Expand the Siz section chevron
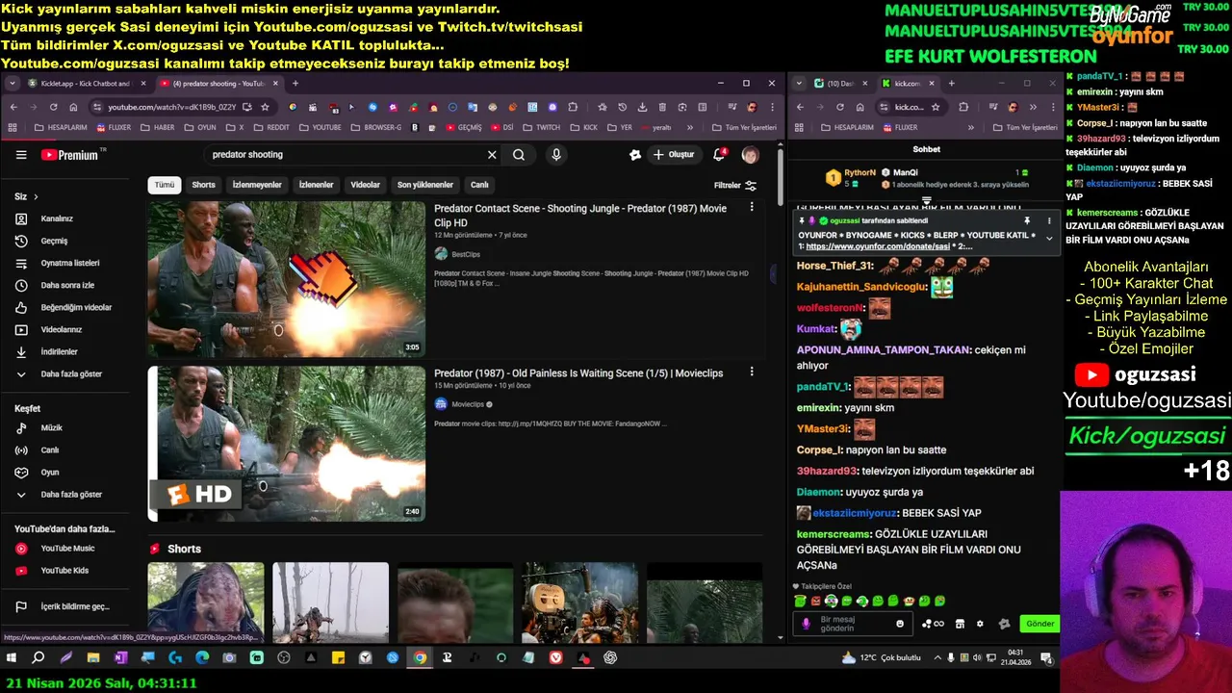The height and width of the screenshot is (693, 1232). [36, 197]
